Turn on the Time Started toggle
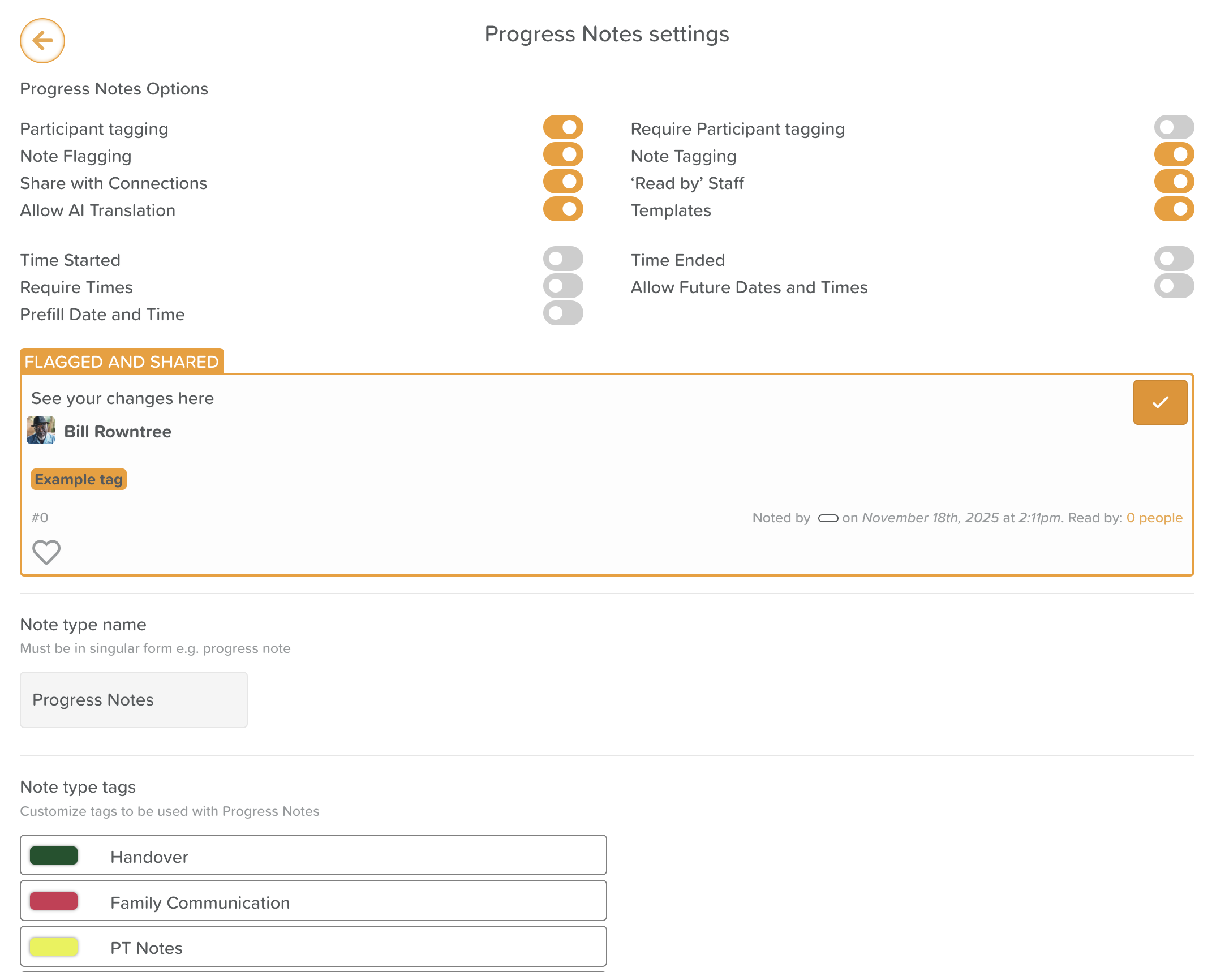 pyautogui.click(x=563, y=259)
